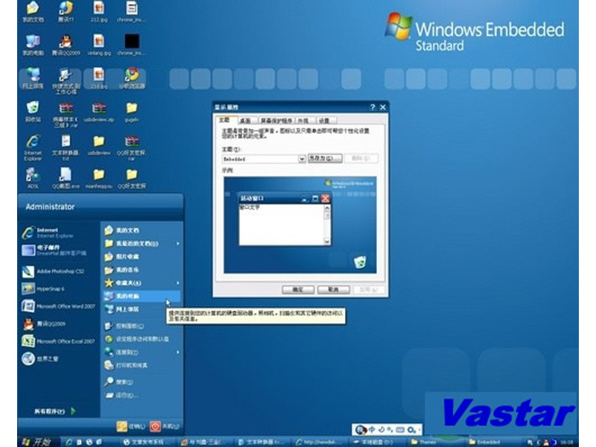Click the IE quick launch icon in taskbar

tap(69, 442)
